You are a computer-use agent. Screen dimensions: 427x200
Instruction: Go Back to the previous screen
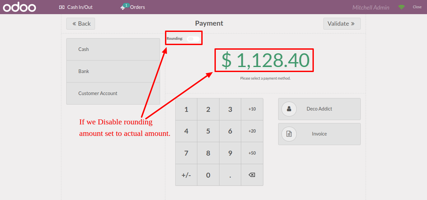coord(81,24)
